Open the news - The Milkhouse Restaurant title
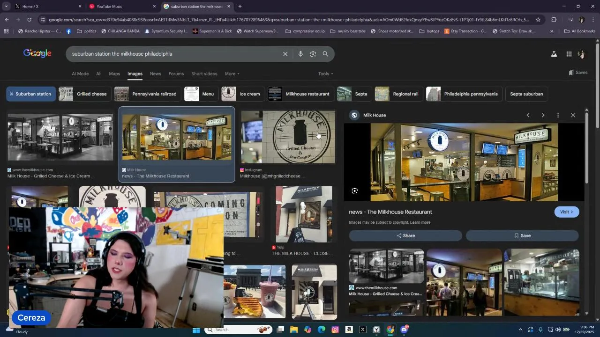 390,212
